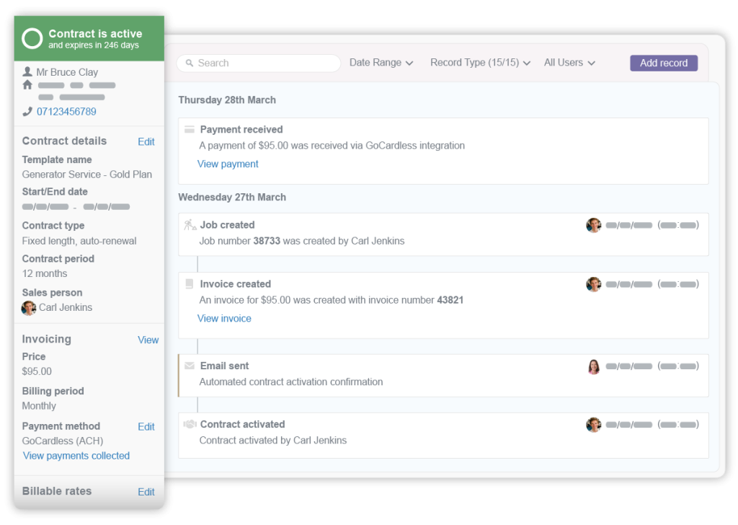
Task: Expand the Record Type (15/15) filter
Action: pos(480,63)
